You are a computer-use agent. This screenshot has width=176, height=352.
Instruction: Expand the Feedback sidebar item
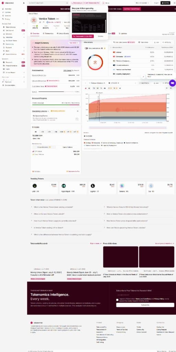(x=24, y=82)
